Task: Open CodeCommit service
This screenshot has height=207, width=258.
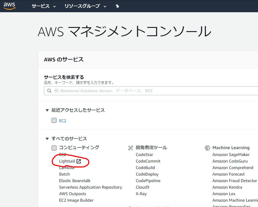Action: 148,161
